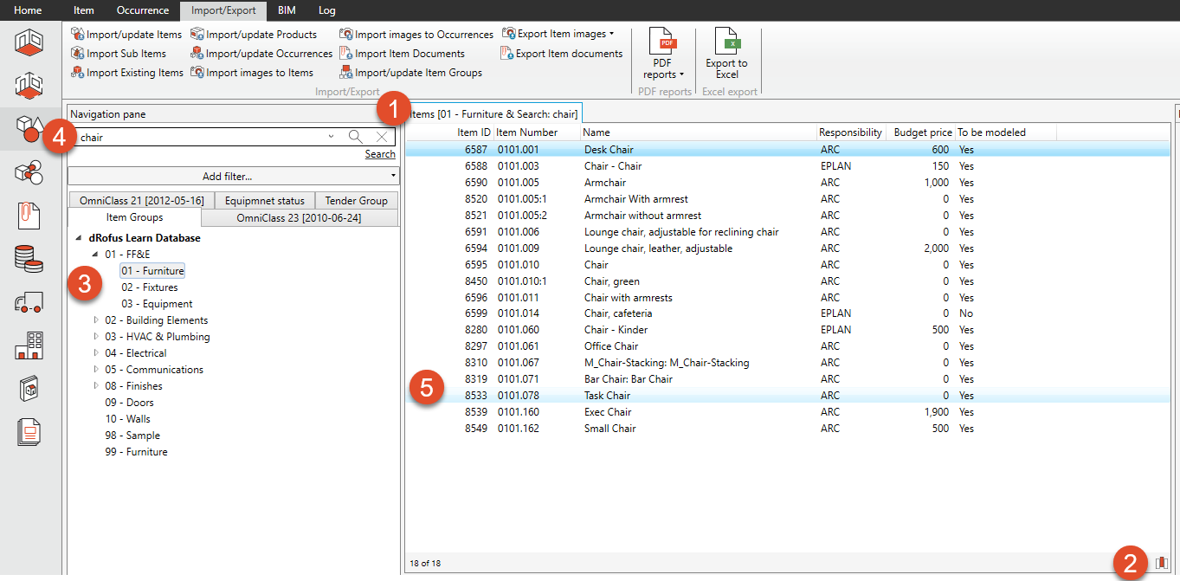
Task: Switch to the Equipmnet status filter tab
Action: [264, 199]
